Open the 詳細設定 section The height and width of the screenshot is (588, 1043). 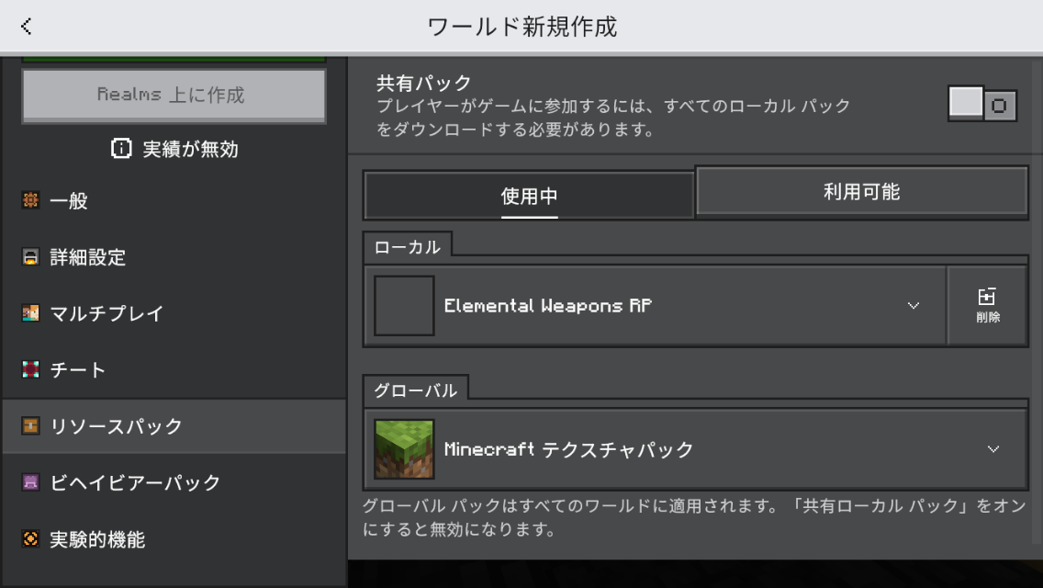[174, 257]
